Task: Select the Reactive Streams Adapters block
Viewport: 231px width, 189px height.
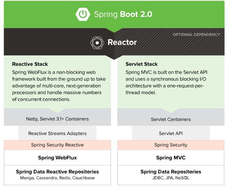Action: coord(57,133)
